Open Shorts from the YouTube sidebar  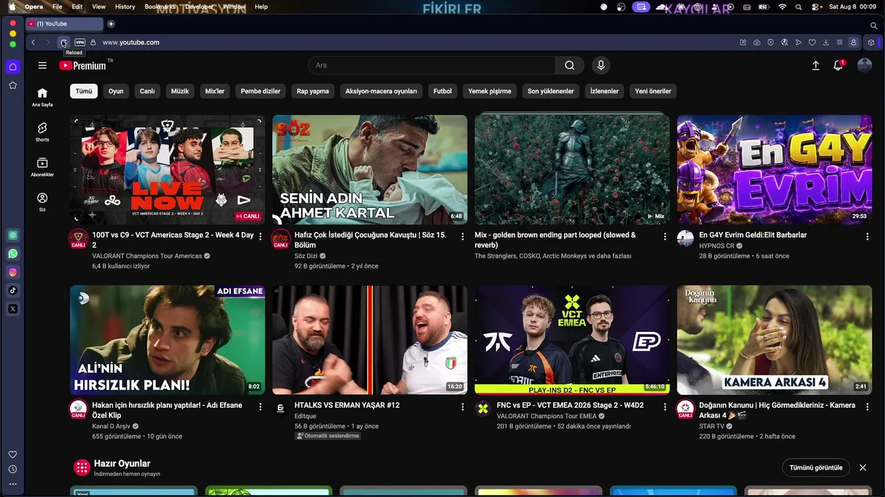point(42,132)
